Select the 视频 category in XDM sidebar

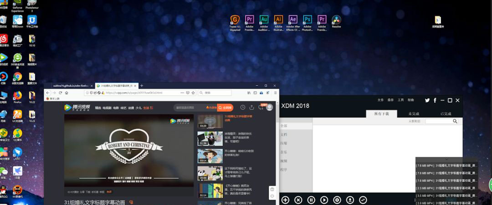(296, 161)
